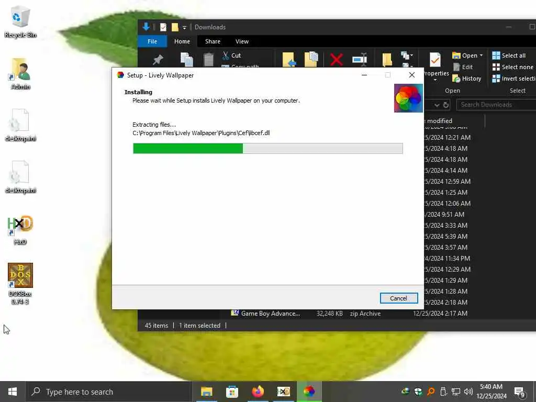Screen dimensions: 536x402
Task: Click the Pin to Quick access icon
Action: click(158, 60)
